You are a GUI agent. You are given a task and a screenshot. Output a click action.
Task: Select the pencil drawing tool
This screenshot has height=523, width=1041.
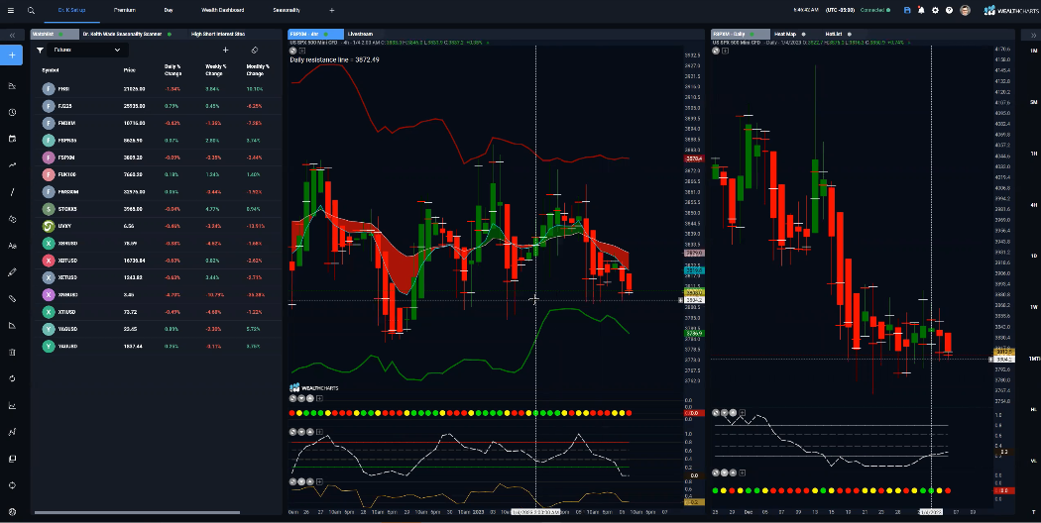[x=12, y=272]
